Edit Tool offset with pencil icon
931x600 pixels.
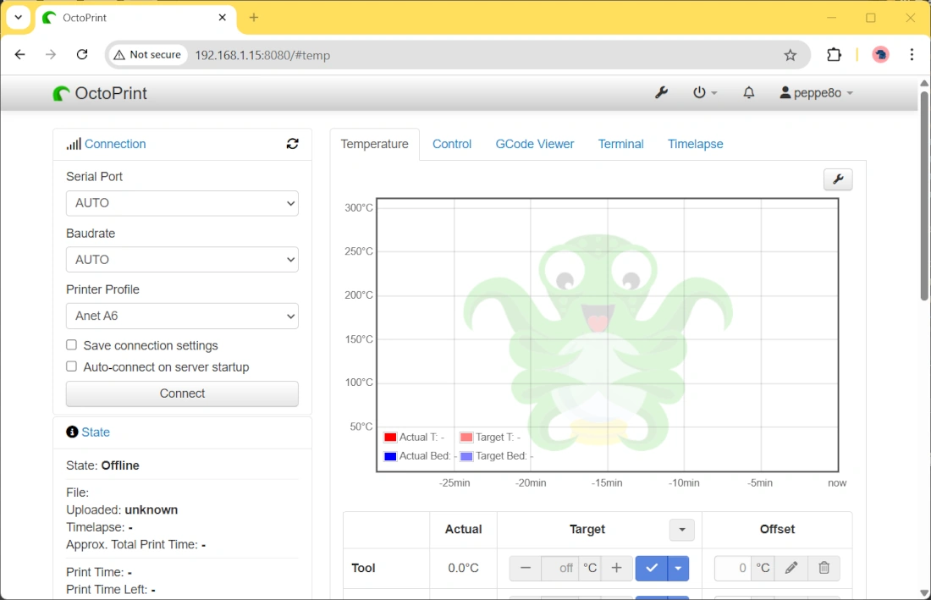coord(791,568)
